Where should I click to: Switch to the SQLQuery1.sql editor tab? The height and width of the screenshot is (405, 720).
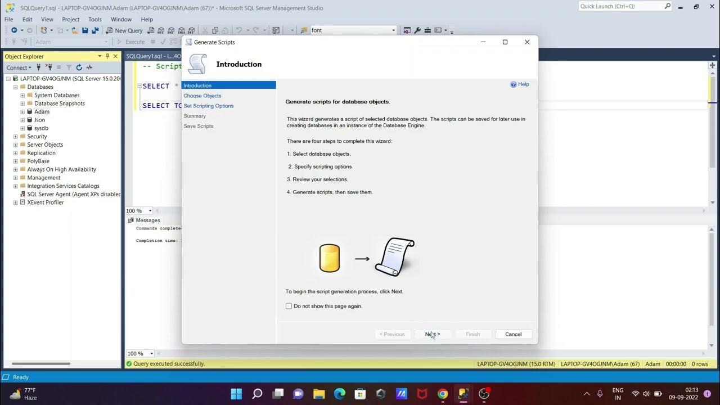[153, 56]
